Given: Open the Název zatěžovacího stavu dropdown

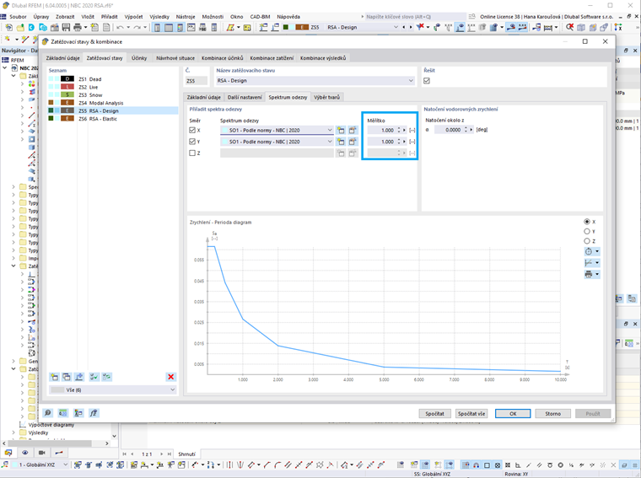Looking at the screenshot, I should coord(411,80).
